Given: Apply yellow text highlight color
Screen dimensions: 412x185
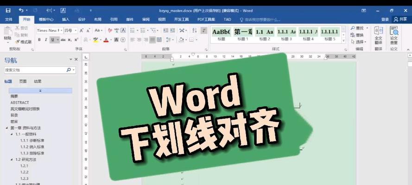Looking at the screenshot, I should pyautogui.click(x=95, y=40).
